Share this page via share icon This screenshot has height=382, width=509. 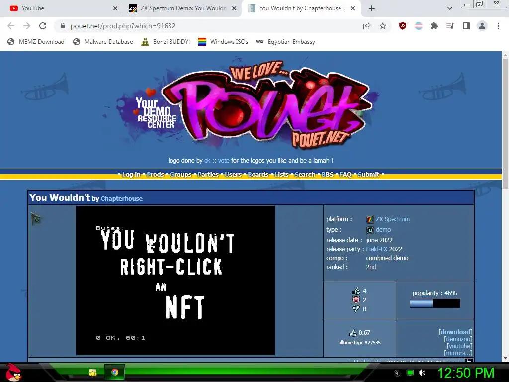click(367, 26)
